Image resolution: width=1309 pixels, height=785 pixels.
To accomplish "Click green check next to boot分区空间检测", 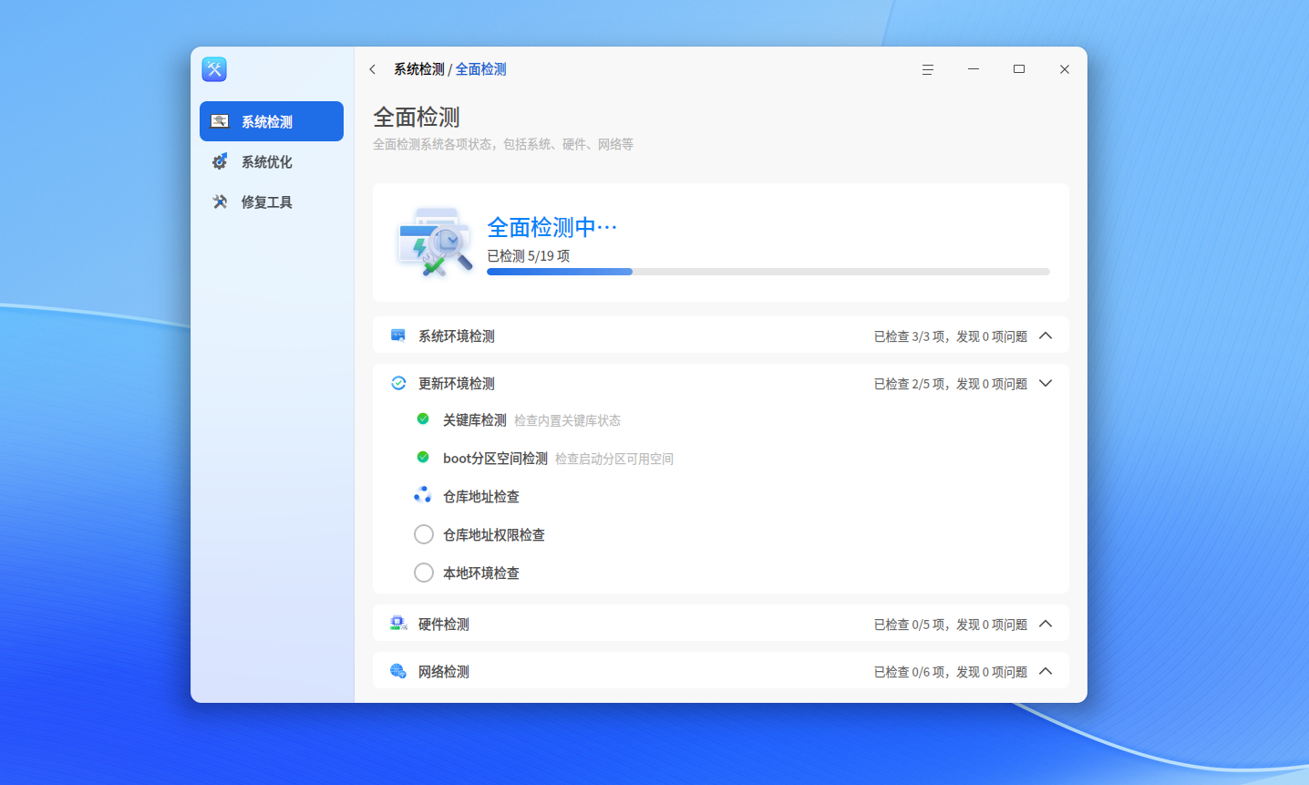I will pos(423,458).
